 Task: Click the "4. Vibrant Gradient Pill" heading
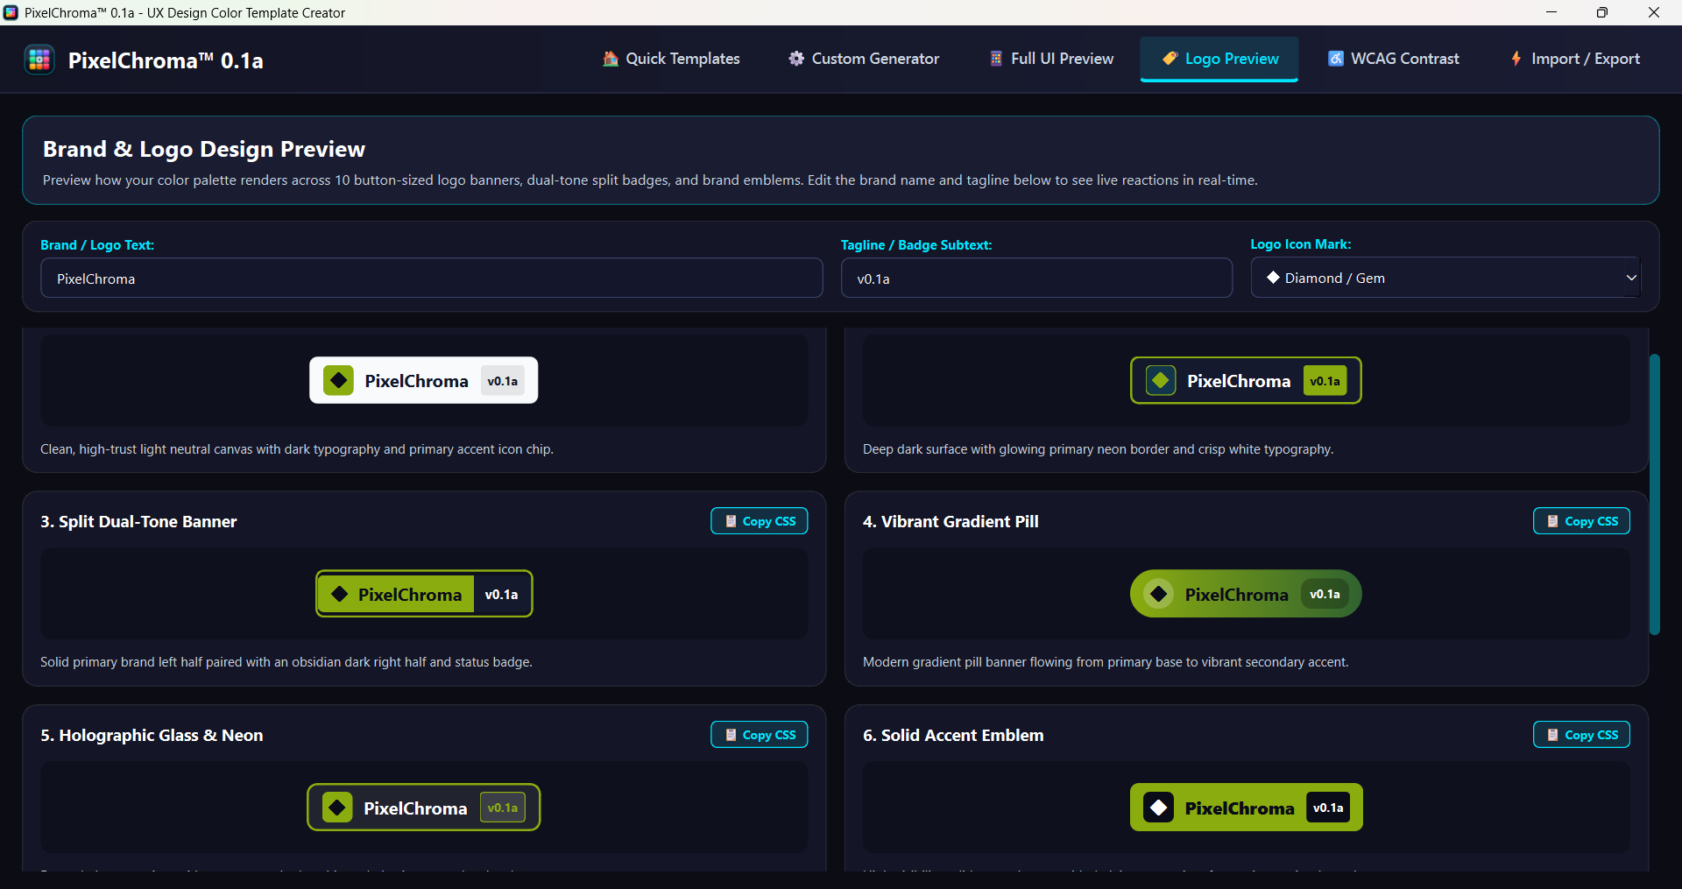[951, 521]
